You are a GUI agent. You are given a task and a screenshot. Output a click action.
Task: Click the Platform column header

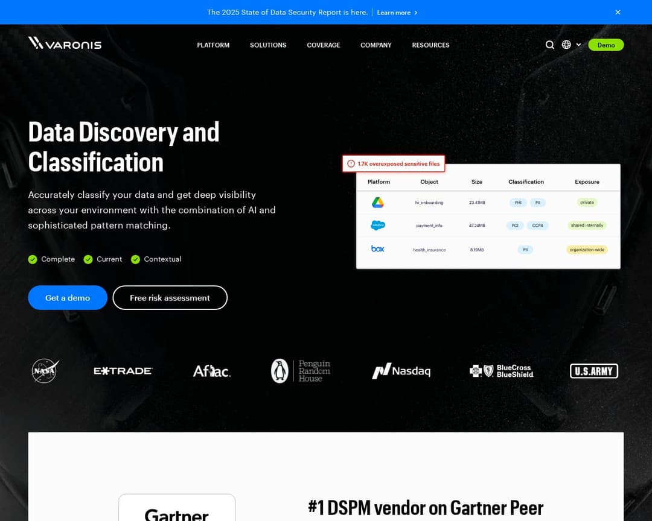(x=379, y=182)
